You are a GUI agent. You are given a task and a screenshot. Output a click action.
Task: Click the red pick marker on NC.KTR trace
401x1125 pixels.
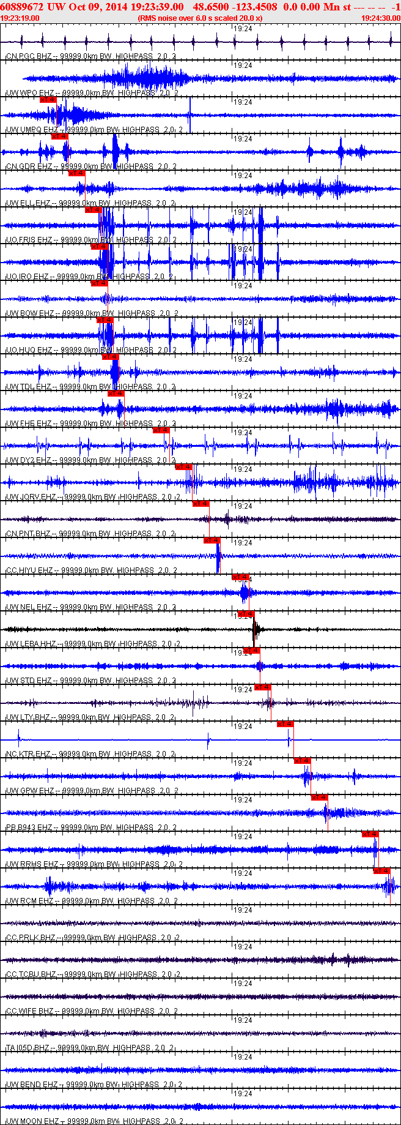285,723
